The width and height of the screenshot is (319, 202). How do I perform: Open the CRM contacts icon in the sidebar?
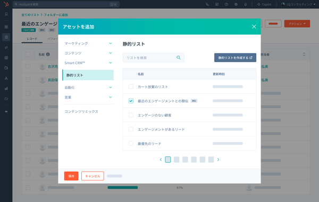coord(6,37)
